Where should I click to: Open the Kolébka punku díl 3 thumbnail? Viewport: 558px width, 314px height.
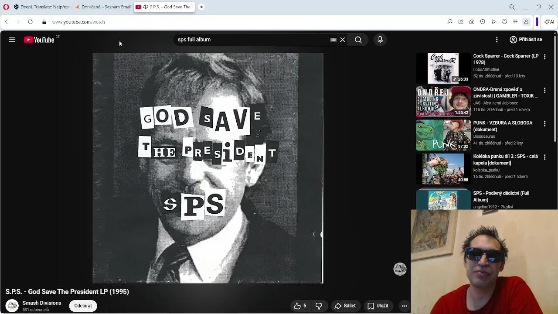click(x=443, y=168)
